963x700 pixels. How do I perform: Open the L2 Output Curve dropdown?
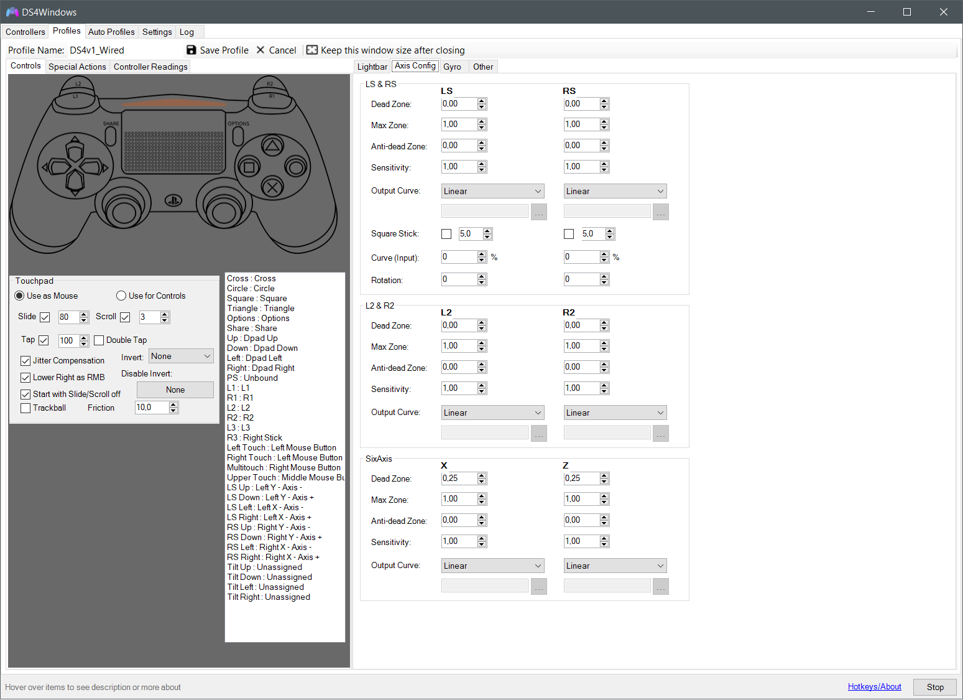coord(493,413)
